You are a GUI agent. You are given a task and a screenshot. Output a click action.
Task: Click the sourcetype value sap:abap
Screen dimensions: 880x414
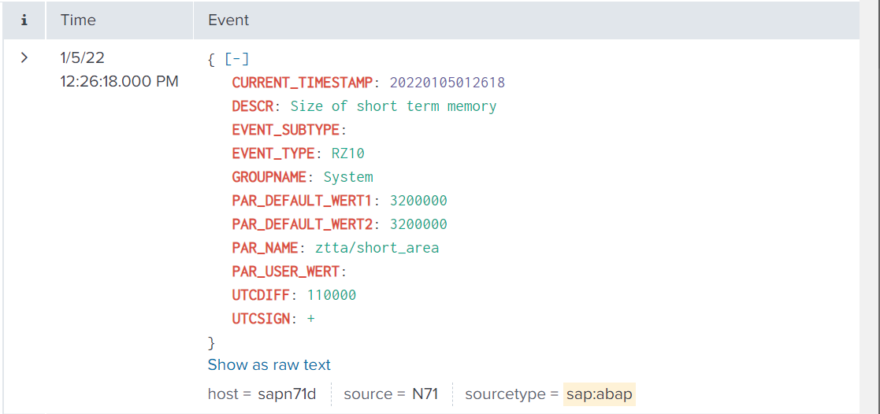coord(599,394)
